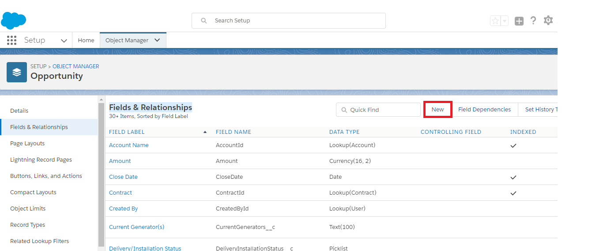This screenshot has width=592, height=251.
Task: Click the Field Label sort arrow
Action: (205, 132)
